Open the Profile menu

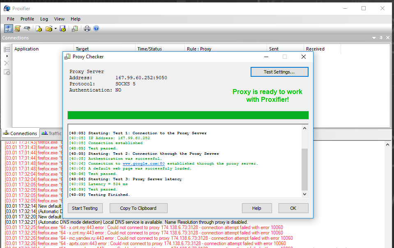pyautogui.click(x=27, y=19)
